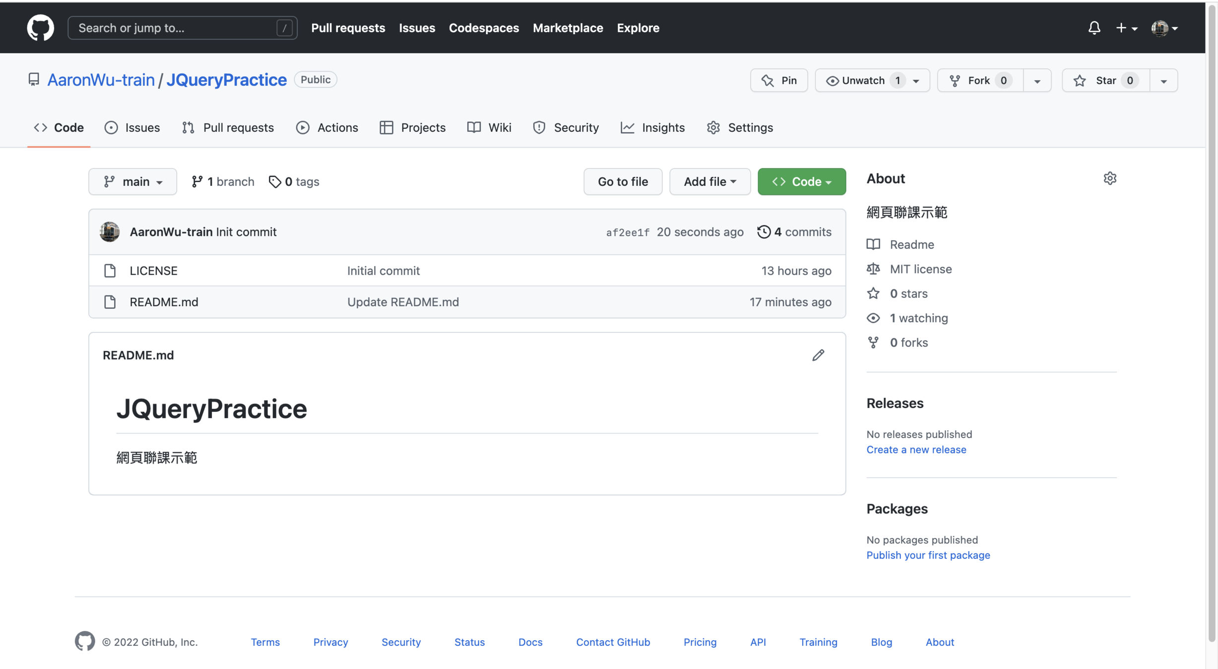Image resolution: width=1218 pixels, height=669 pixels.
Task: View the 4 commits history
Action: click(x=794, y=231)
